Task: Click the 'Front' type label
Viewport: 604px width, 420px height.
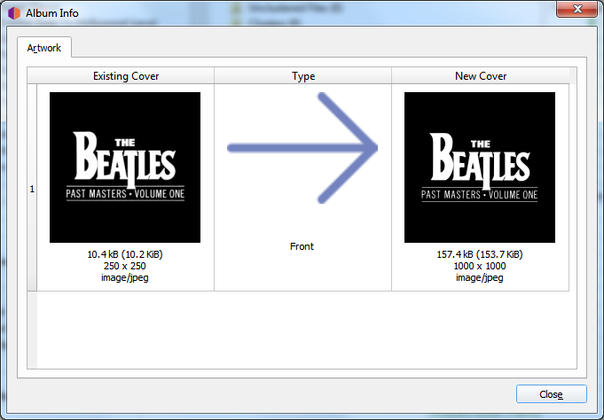Action: click(302, 246)
